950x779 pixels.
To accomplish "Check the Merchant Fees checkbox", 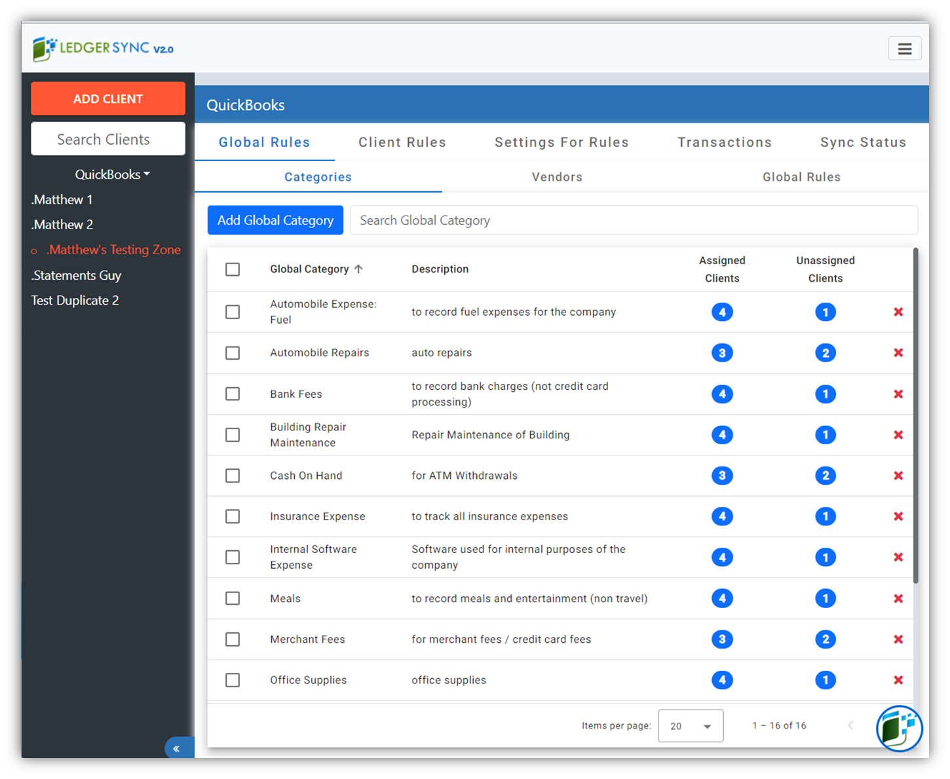I will coord(233,639).
